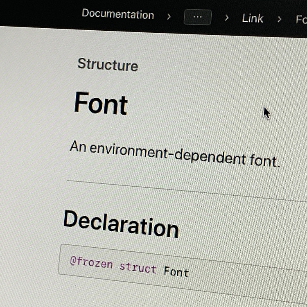Click the 'An environment-dependent font.' description
Viewport: 307px width, 307px height.
click(x=175, y=154)
